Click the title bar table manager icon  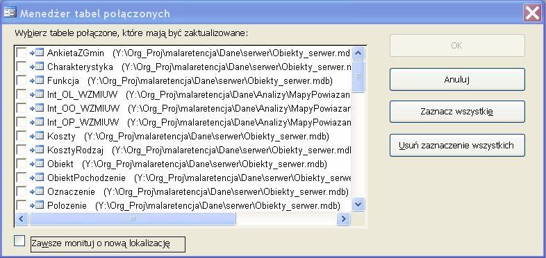pyautogui.click(x=10, y=13)
